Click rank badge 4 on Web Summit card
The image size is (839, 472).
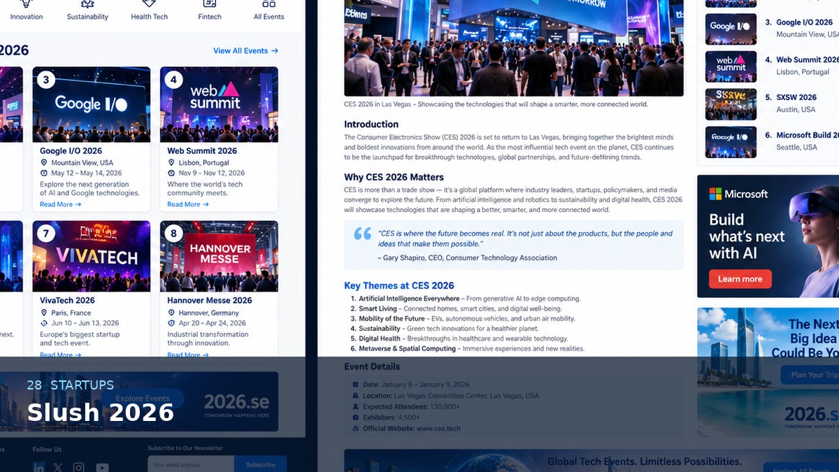point(173,80)
